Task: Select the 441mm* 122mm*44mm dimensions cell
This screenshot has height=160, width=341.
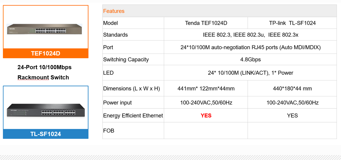Action: 206,88
